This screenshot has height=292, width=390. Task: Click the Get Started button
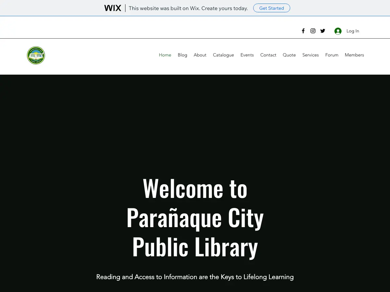(272, 8)
